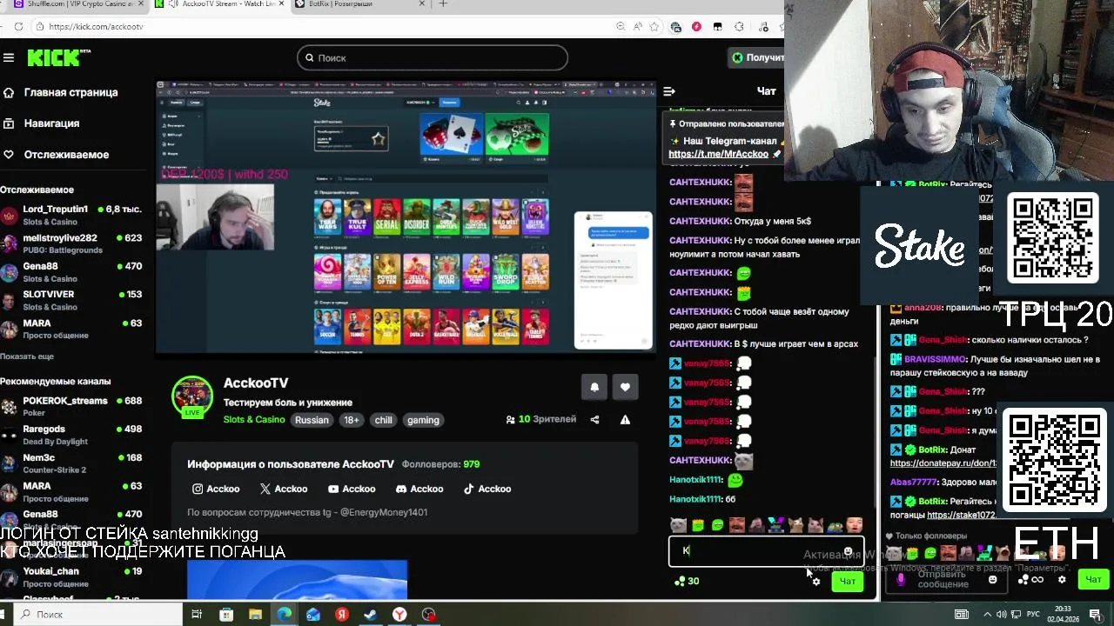
Task: Open Yandex Browser from the taskbar
Action: pyautogui.click(x=399, y=615)
